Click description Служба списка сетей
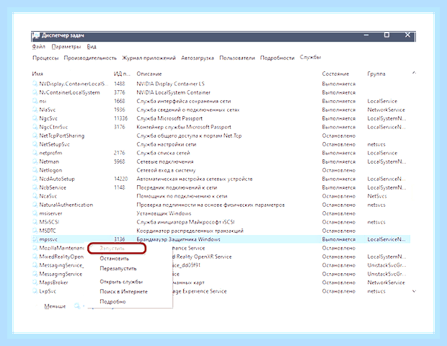447x346 pixels. coord(163,153)
